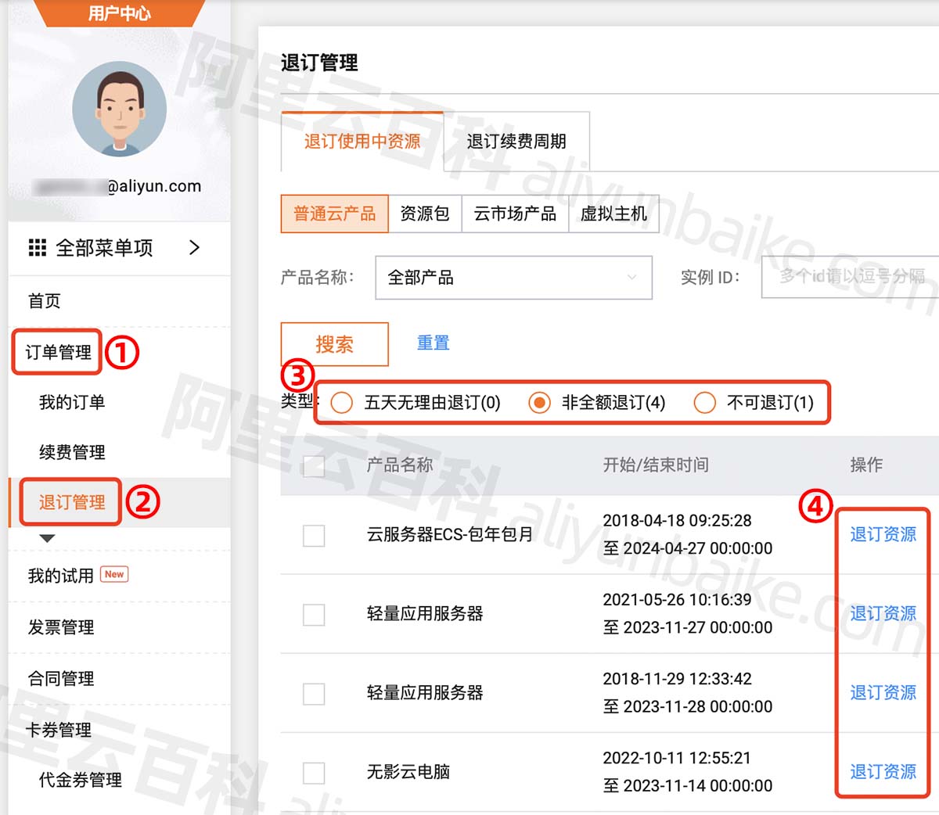Select the 五天无理由退订 radio option
This screenshot has height=815, width=939.
[x=342, y=403]
